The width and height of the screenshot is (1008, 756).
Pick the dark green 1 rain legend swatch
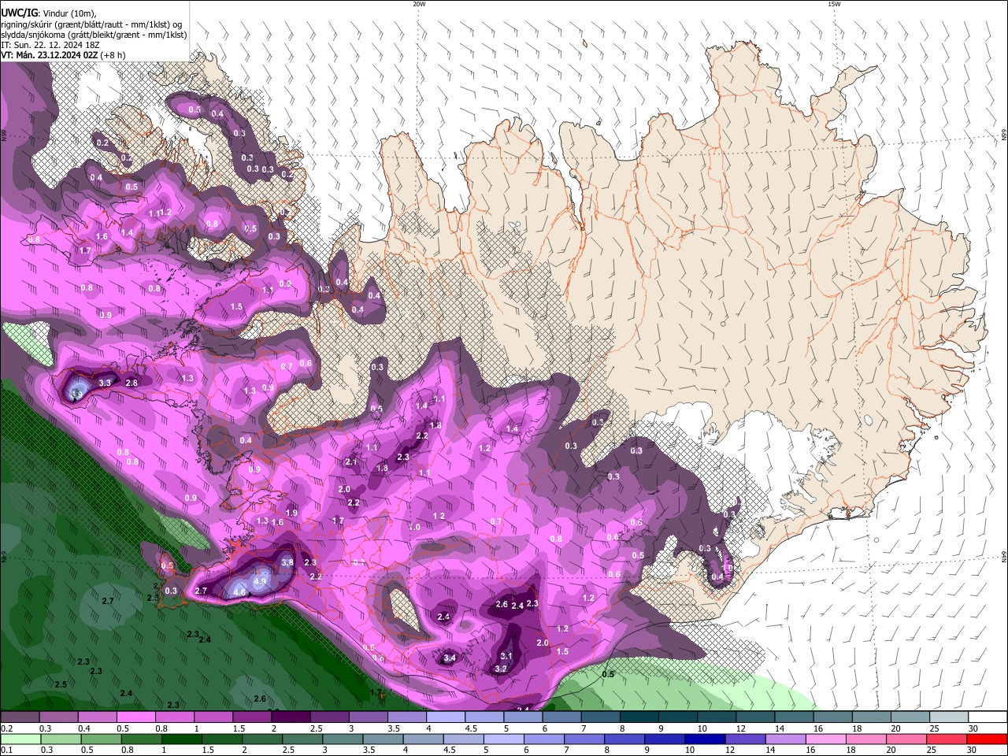click(182, 739)
